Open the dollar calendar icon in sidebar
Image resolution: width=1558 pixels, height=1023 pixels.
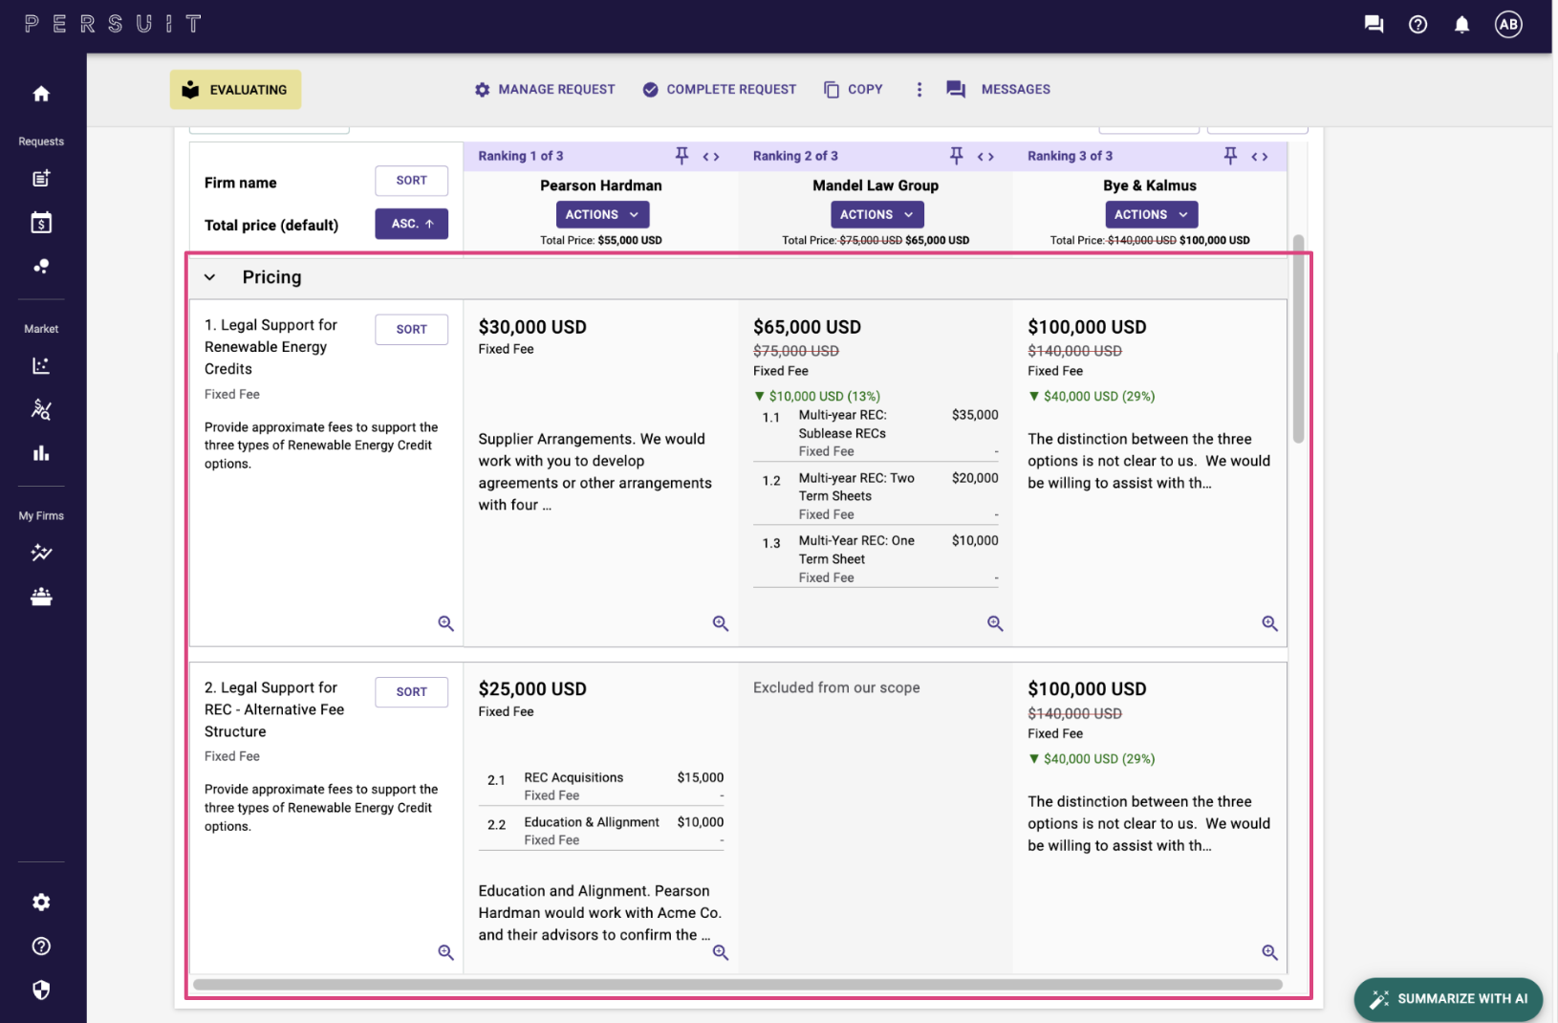click(x=41, y=223)
